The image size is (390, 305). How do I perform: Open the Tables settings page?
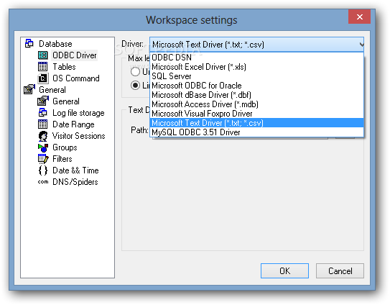[x=64, y=66]
